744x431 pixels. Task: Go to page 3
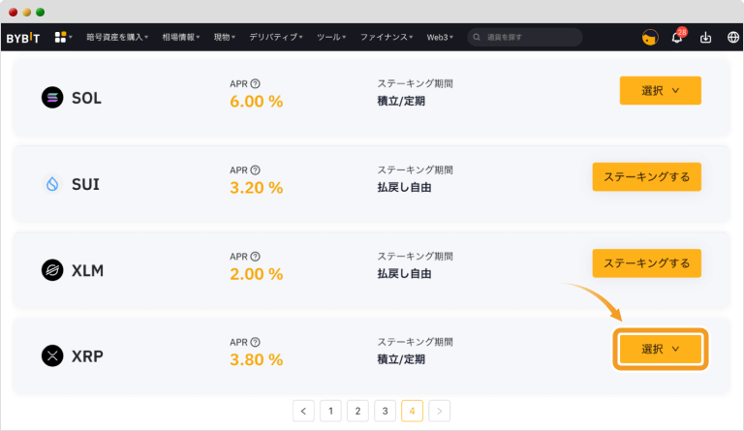coord(385,411)
